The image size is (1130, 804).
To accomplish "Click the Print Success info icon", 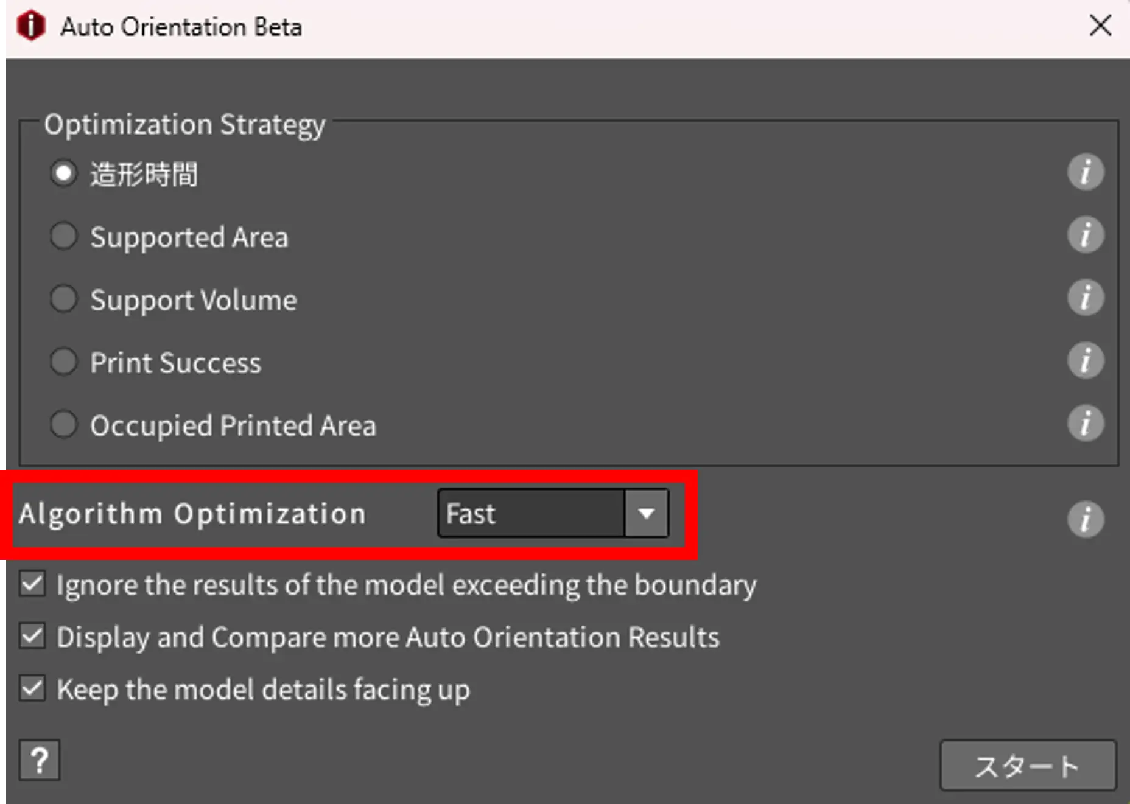I will coord(1085,361).
